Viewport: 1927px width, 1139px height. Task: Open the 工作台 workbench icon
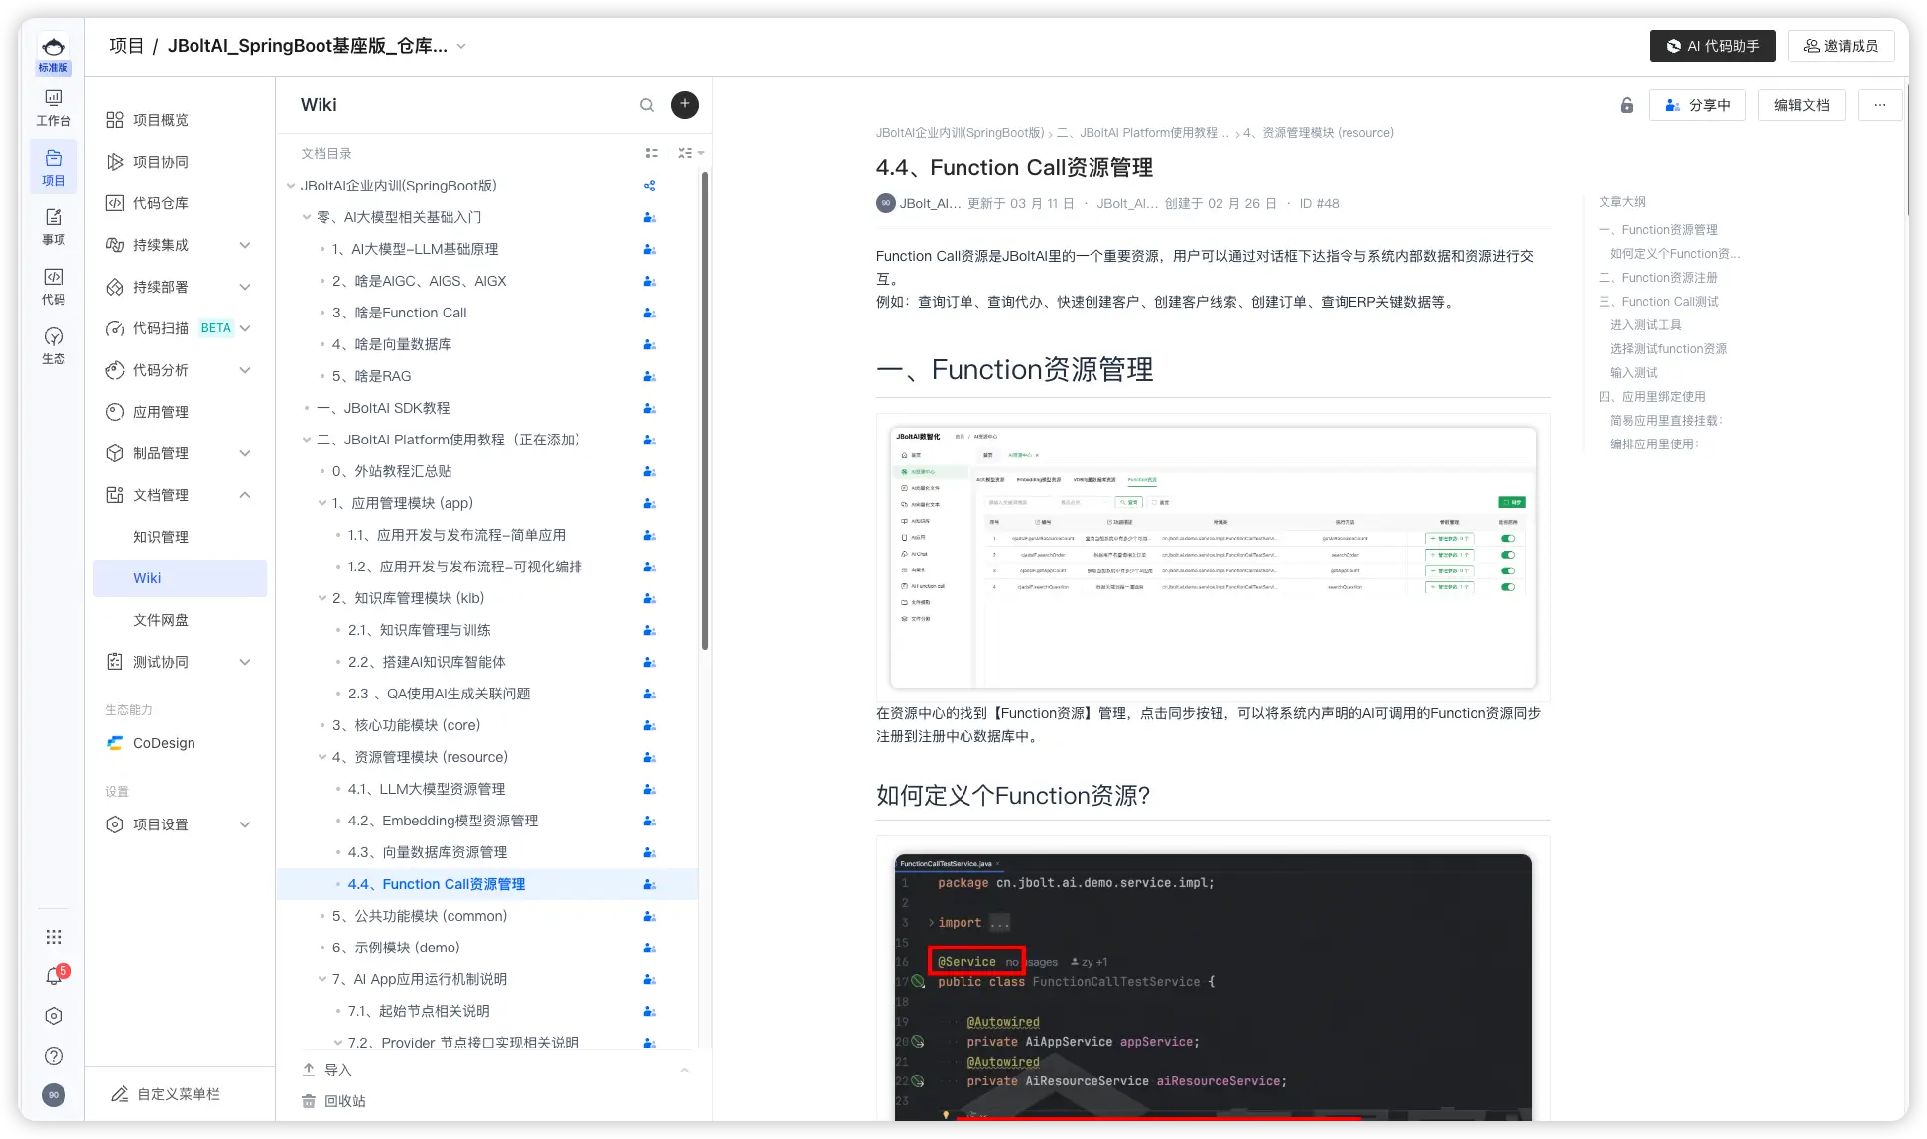click(x=54, y=107)
